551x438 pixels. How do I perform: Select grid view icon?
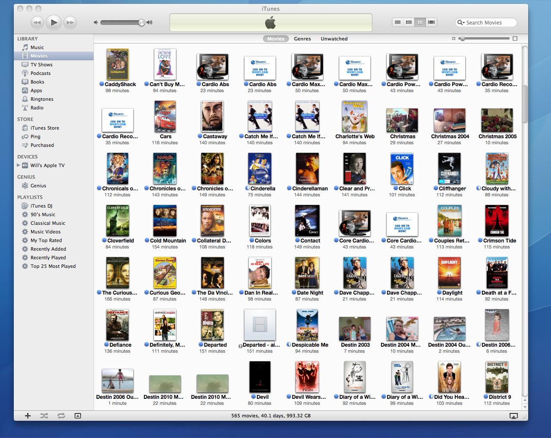pos(420,22)
